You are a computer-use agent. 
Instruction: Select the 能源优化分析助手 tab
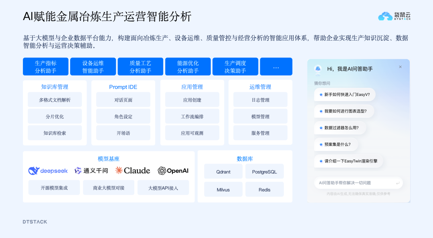coord(188,67)
